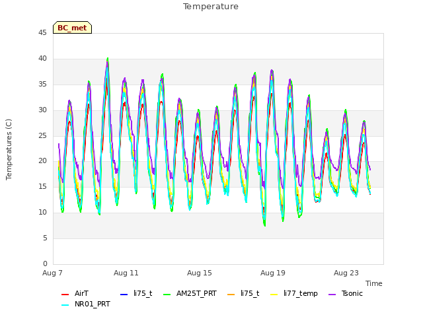The width and height of the screenshot is (423, 317).
Task: Click the 30 y-axis tick label
Action: 42,110
